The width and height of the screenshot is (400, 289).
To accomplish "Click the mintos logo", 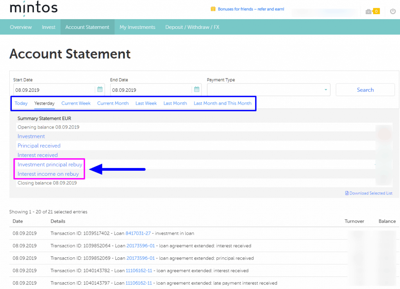I will (33, 8).
